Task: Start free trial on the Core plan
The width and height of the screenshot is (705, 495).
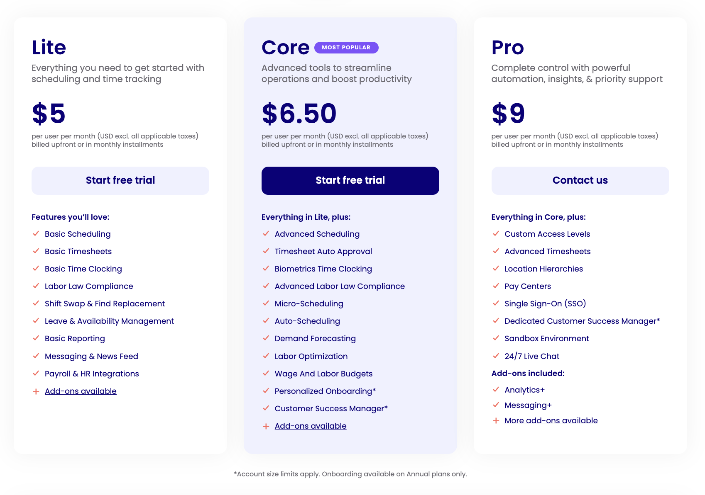Action: [x=350, y=180]
